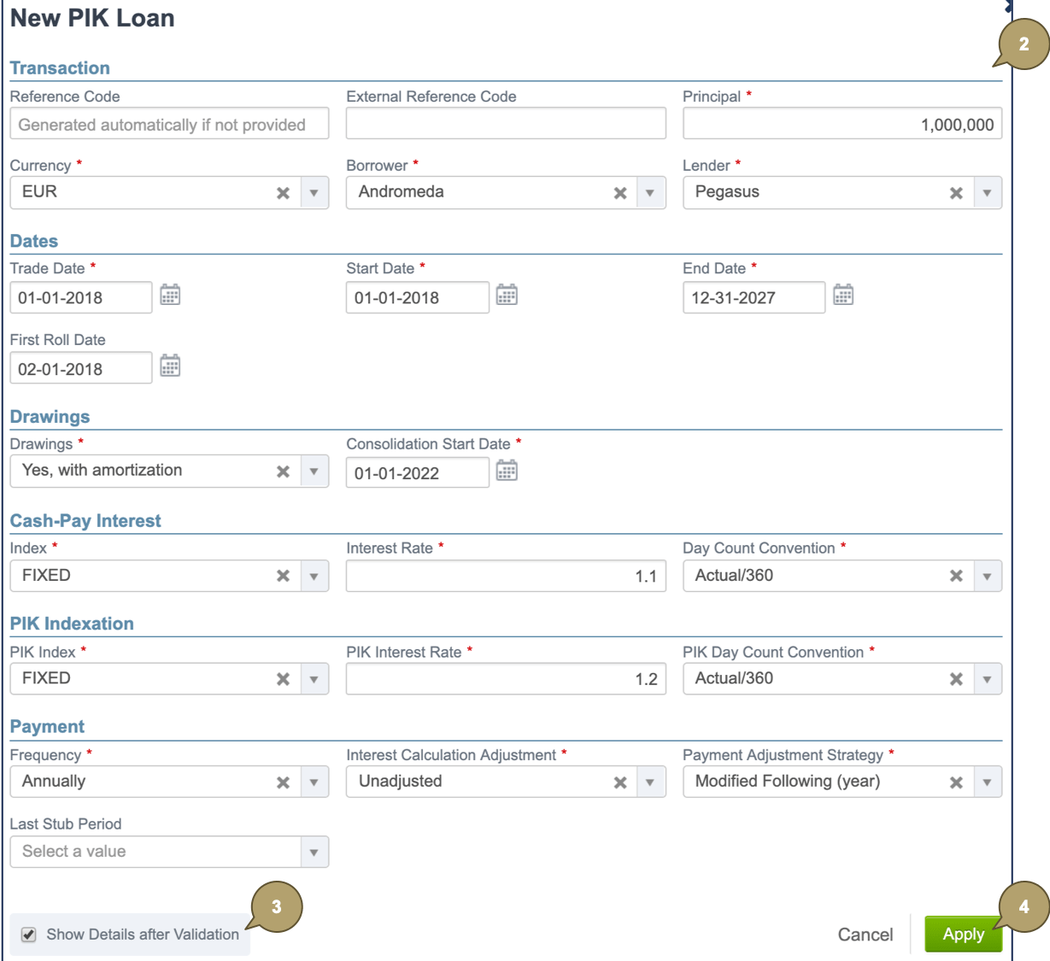
Task: Open the Day Count Convention dropdown
Action: [x=988, y=575]
